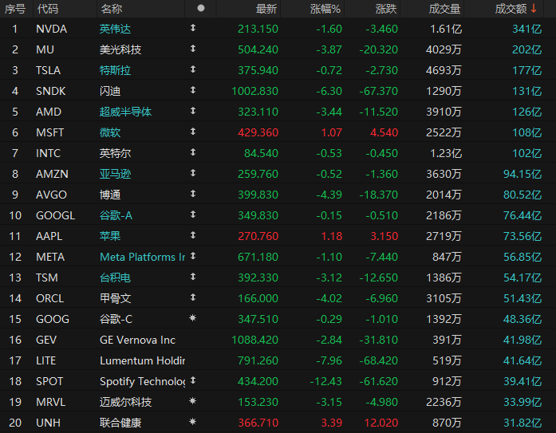Select the 谷歌-C name cell
556x433 pixels.
(x=116, y=319)
